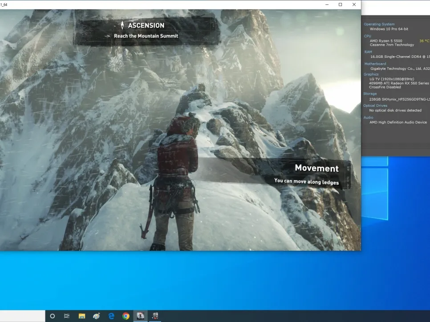Click the 'You can move along ledges' hint
The width and height of the screenshot is (430, 322).
(x=306, y=181)
